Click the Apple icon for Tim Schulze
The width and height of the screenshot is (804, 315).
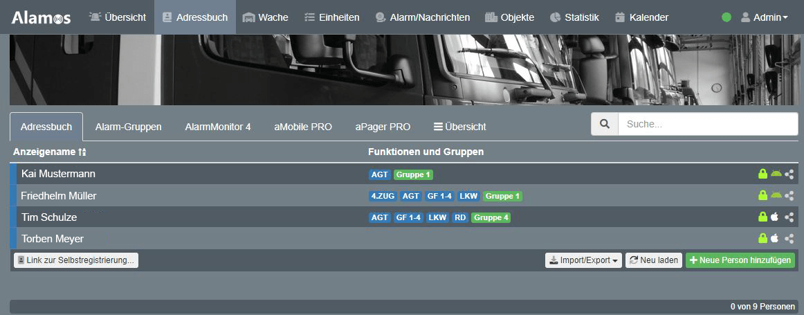(775, 217)
